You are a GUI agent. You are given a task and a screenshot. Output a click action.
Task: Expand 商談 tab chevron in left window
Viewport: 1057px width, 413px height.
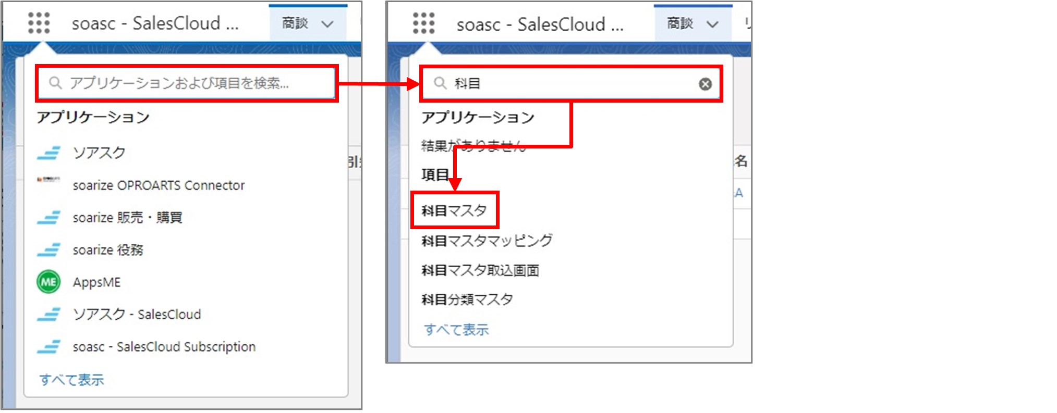[327, 24]
